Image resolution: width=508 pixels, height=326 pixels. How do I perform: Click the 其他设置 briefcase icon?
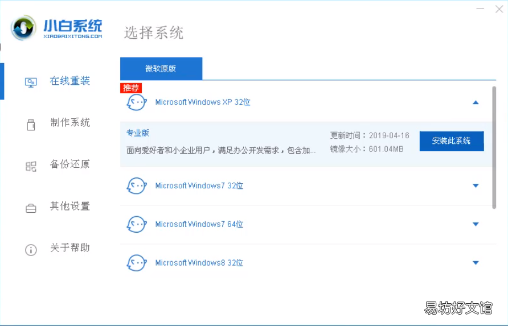[x=31, y=208]
